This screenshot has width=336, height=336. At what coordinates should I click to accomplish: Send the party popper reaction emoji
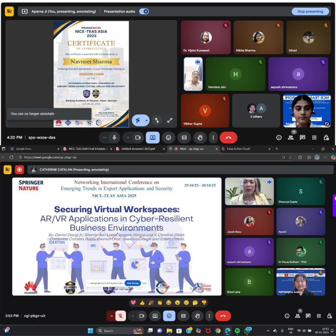pyautogui.click(x=151, y=303)
